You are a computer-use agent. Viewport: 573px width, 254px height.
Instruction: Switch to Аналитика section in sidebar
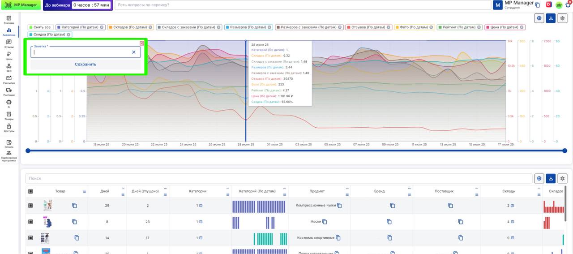(x=9, y=32)
